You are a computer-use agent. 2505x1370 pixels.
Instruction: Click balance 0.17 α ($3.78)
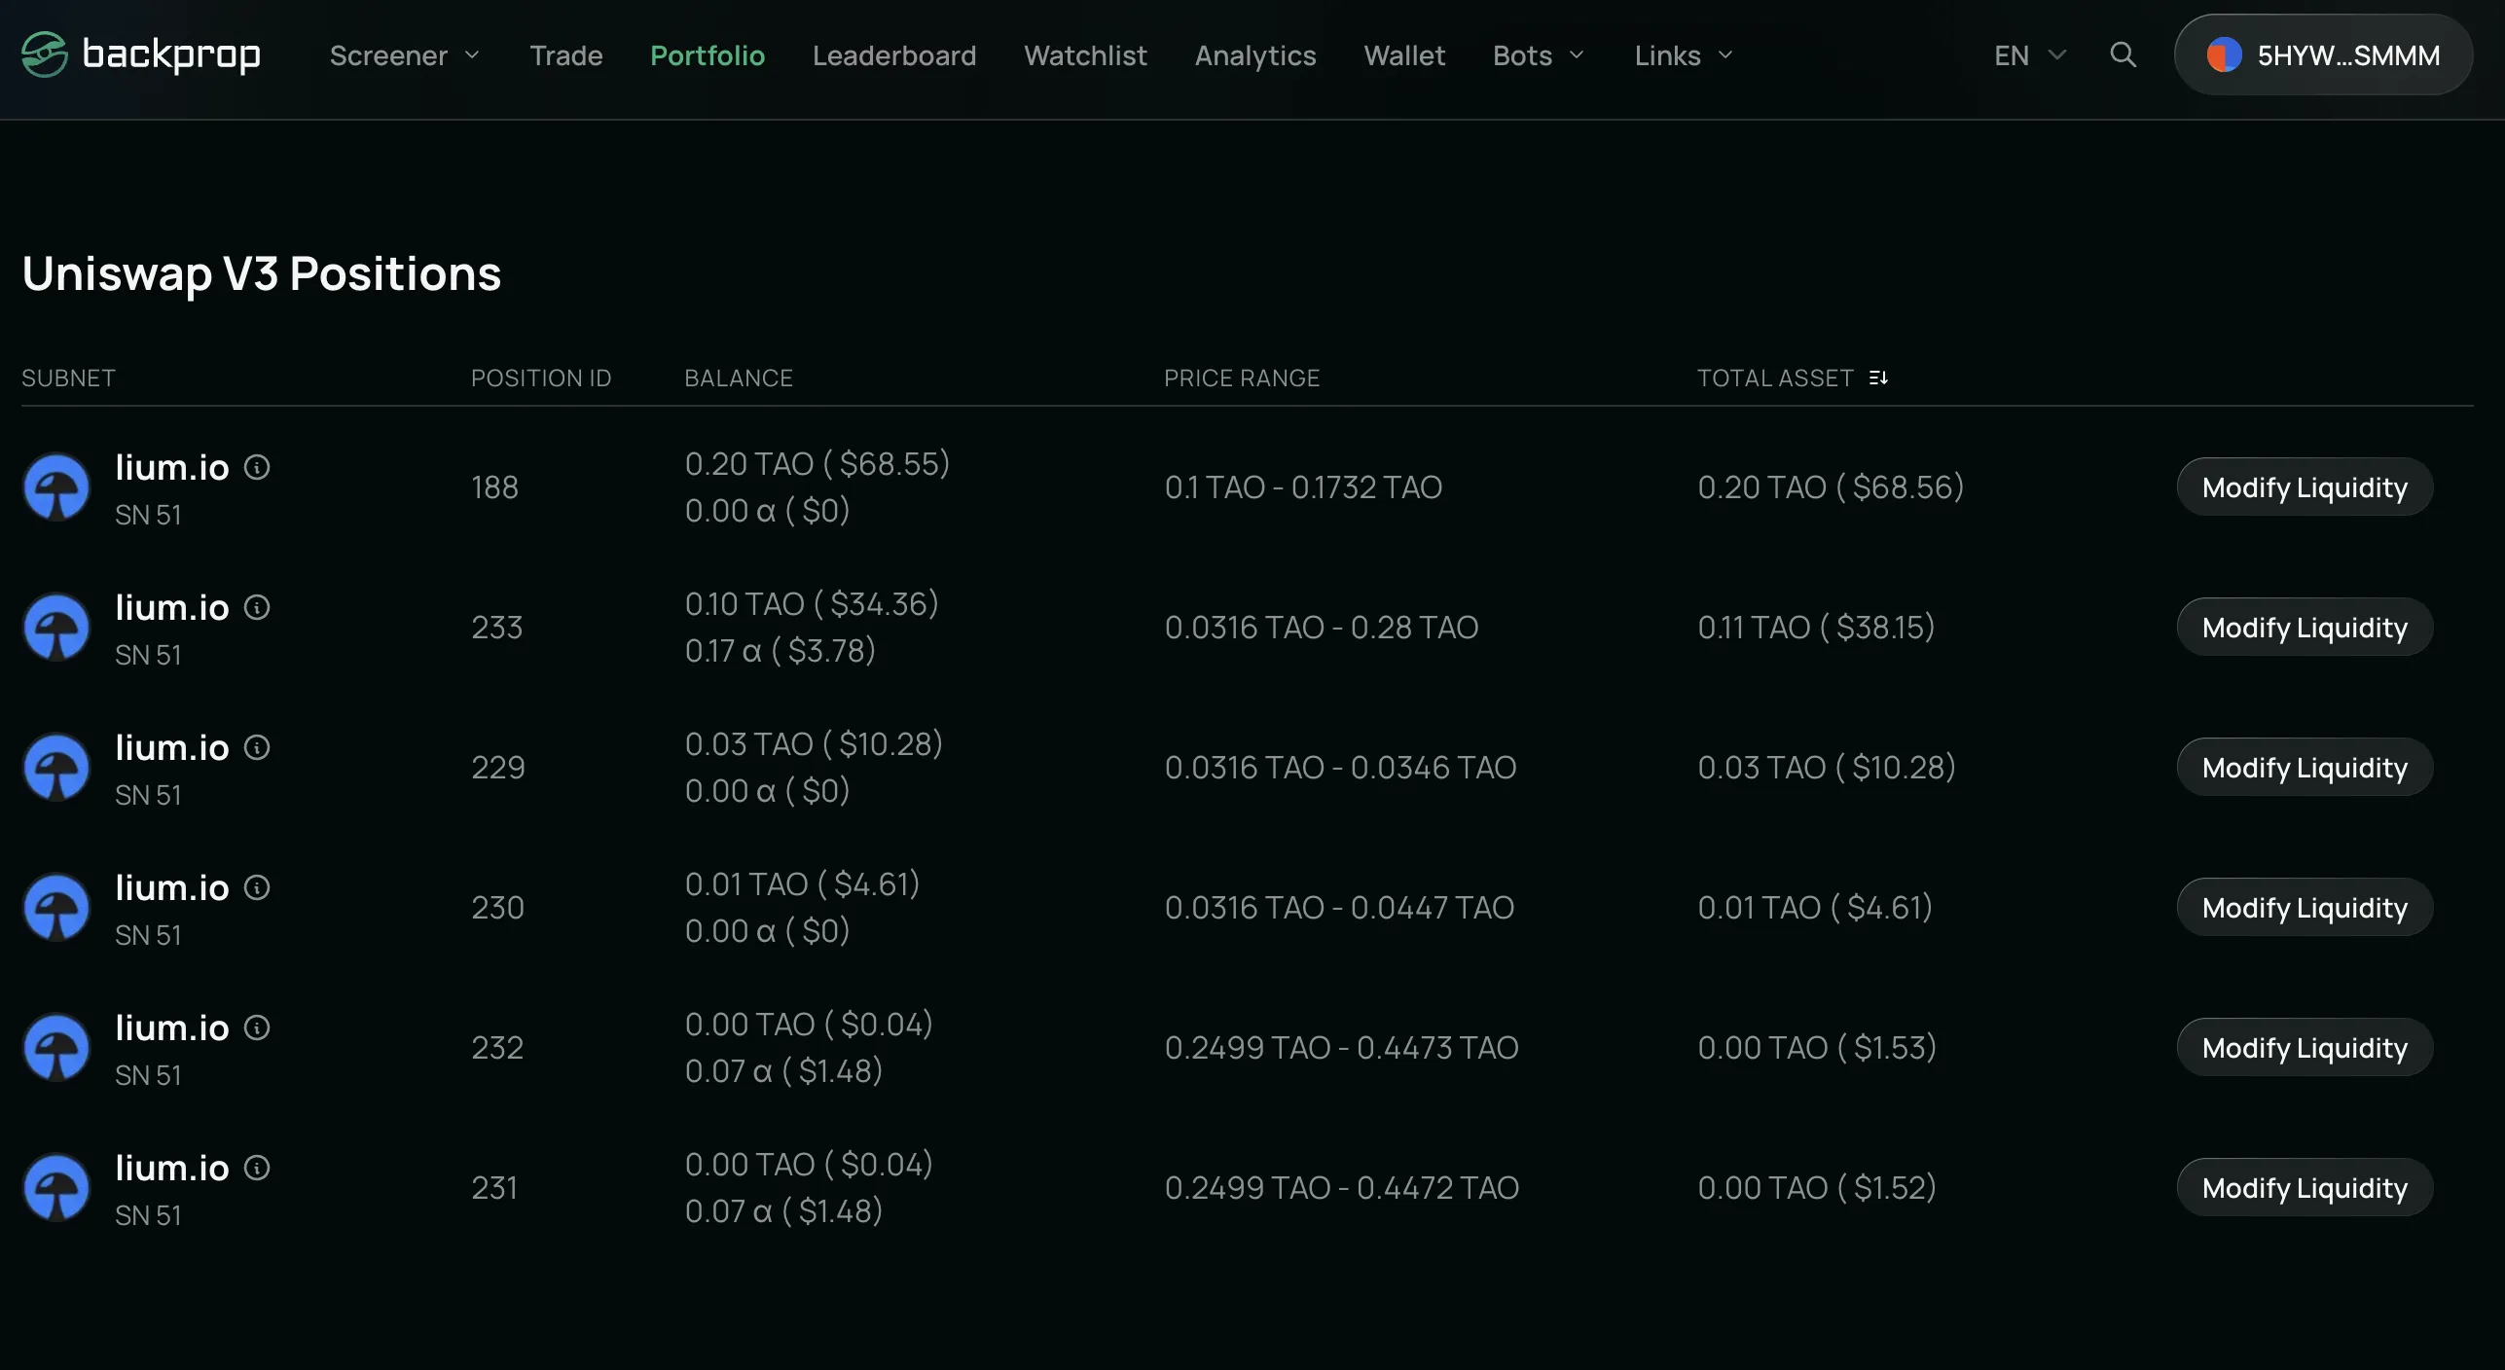781,651
